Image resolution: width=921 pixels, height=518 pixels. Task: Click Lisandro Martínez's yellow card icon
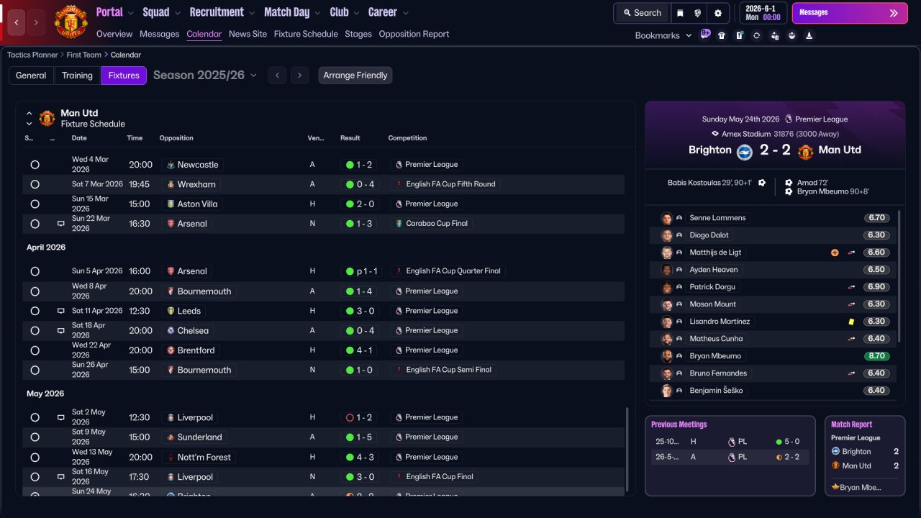click(851, 322)
